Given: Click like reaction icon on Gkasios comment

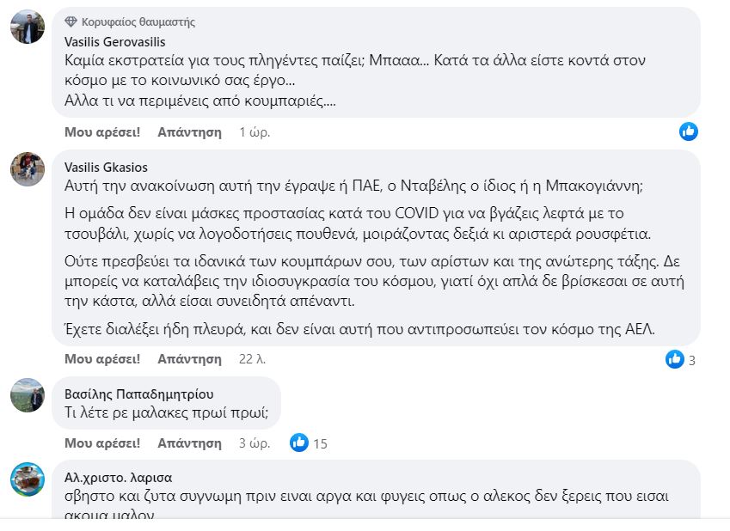Looking at the screenshot, I should (675, 359).
